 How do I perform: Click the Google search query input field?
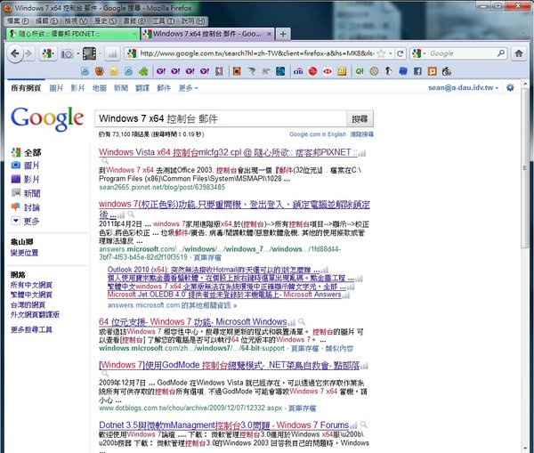(x=221, y=118)
